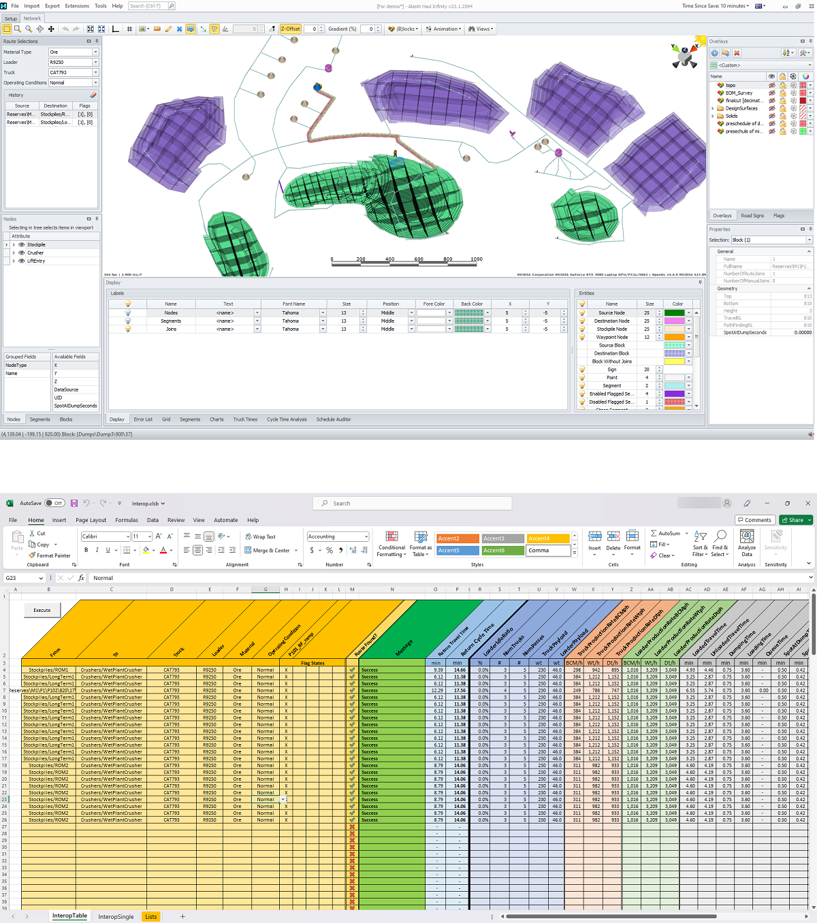Open the Truck Times tab
Viewport: 817px width, 923px height.
click(x=245, y=419)
